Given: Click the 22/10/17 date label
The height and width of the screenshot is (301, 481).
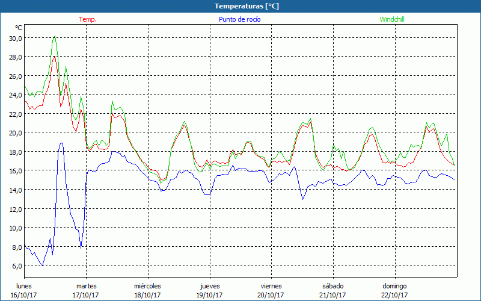Looking at the screenshot, I should [x=394, y=295].
